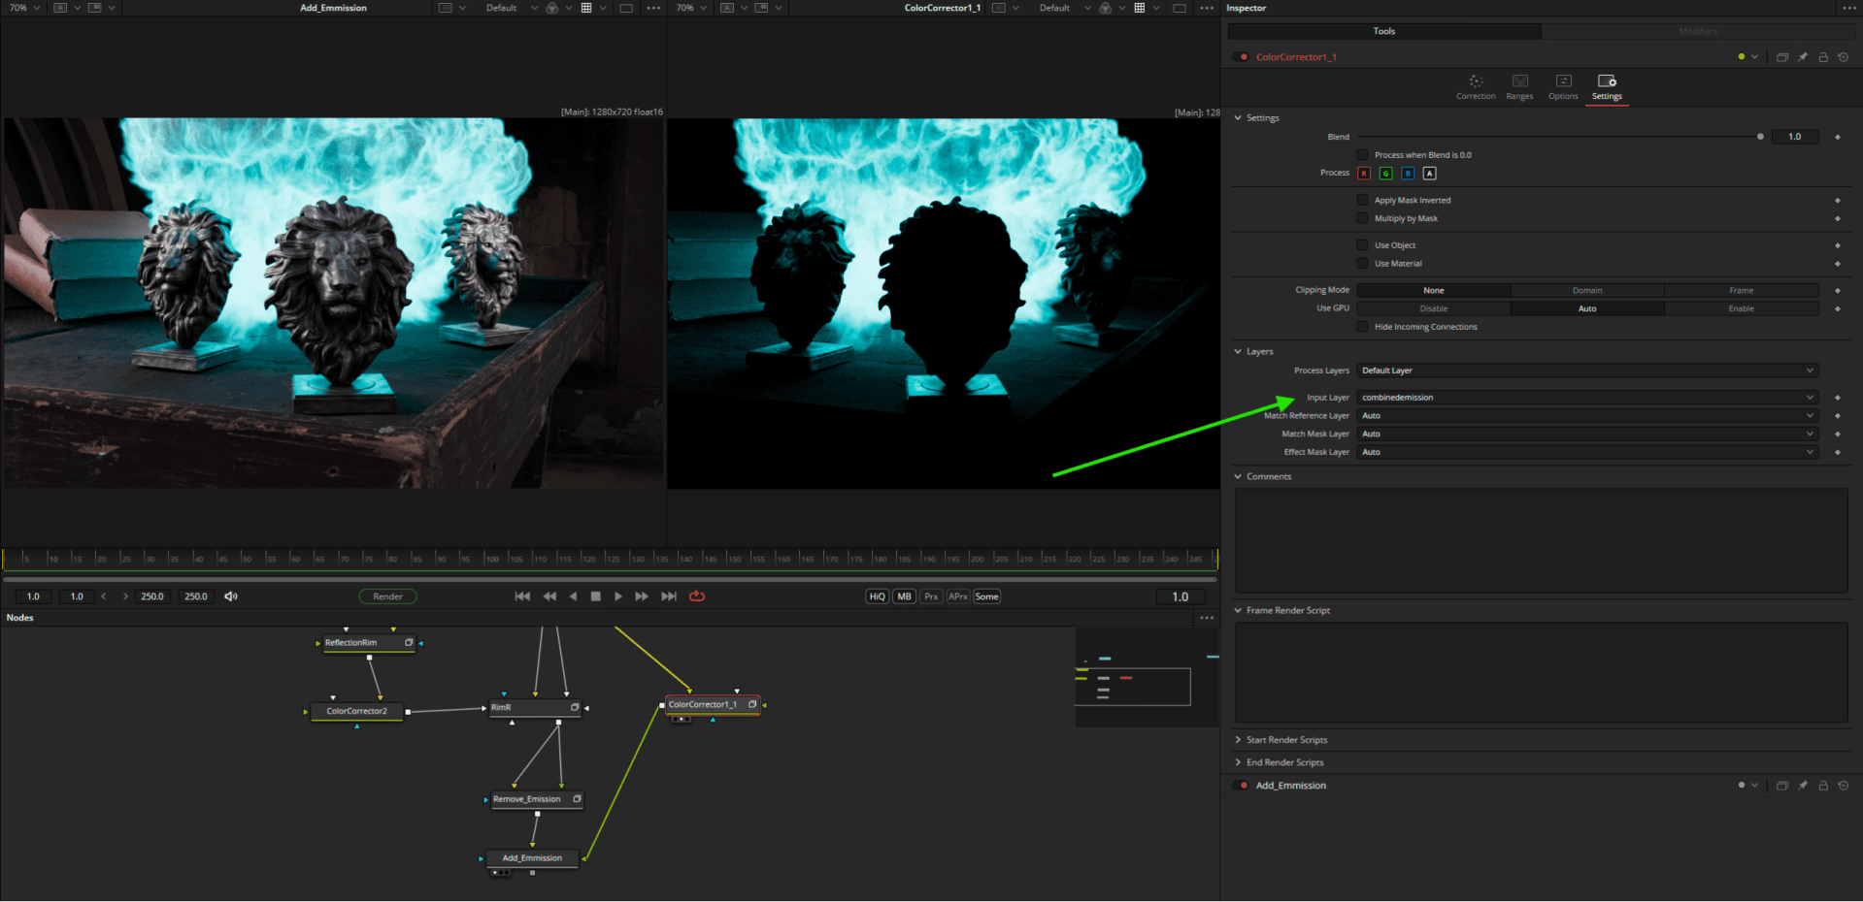
Task: Disable the red channel Process toggle
Action: click(x=1364, y=173)
